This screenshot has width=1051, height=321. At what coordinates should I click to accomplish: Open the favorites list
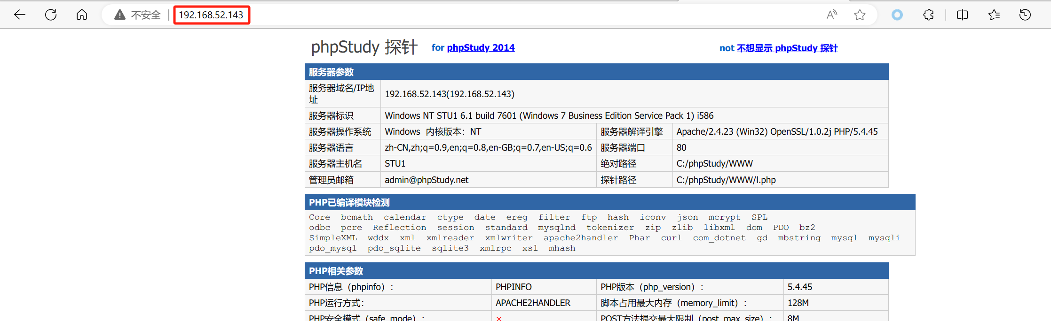click(x=994, y=15)
